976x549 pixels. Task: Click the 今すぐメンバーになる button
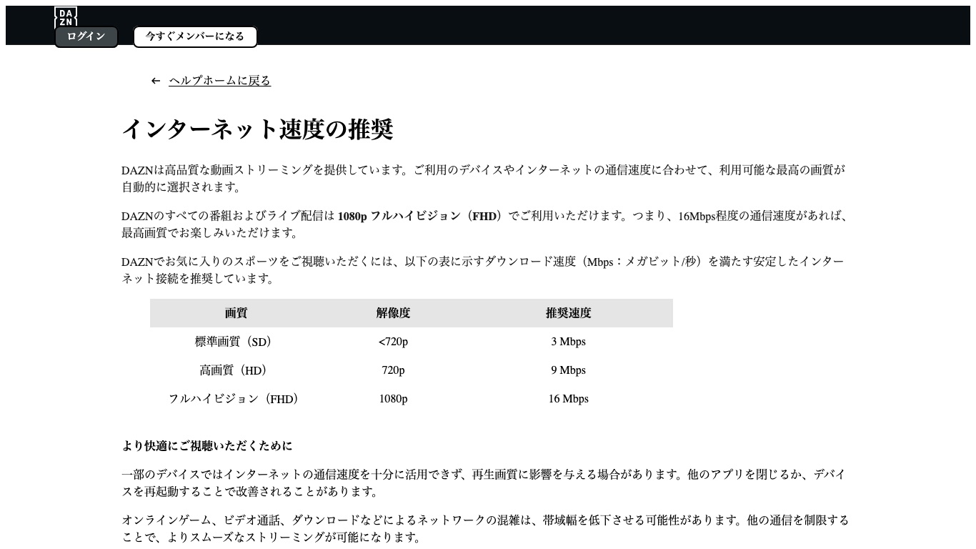click(x=195, y=36)
